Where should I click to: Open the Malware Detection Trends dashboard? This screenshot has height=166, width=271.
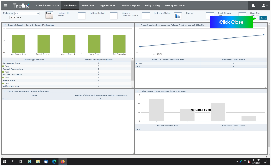coord(114,16)
